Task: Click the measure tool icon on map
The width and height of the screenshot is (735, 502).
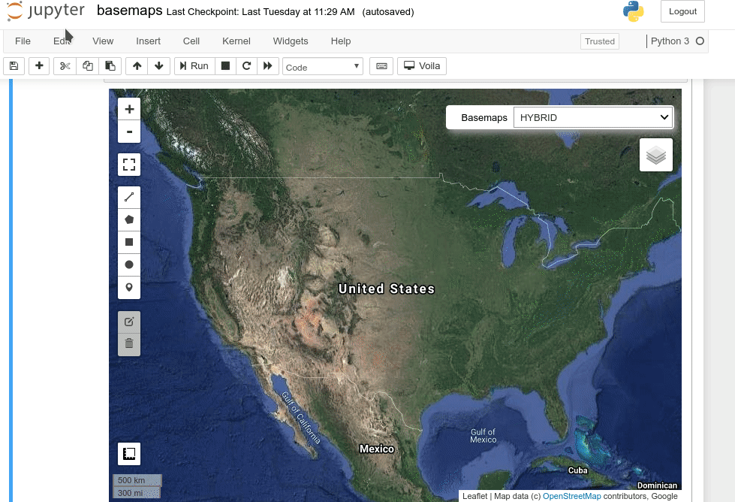Action: click(129, 454)
